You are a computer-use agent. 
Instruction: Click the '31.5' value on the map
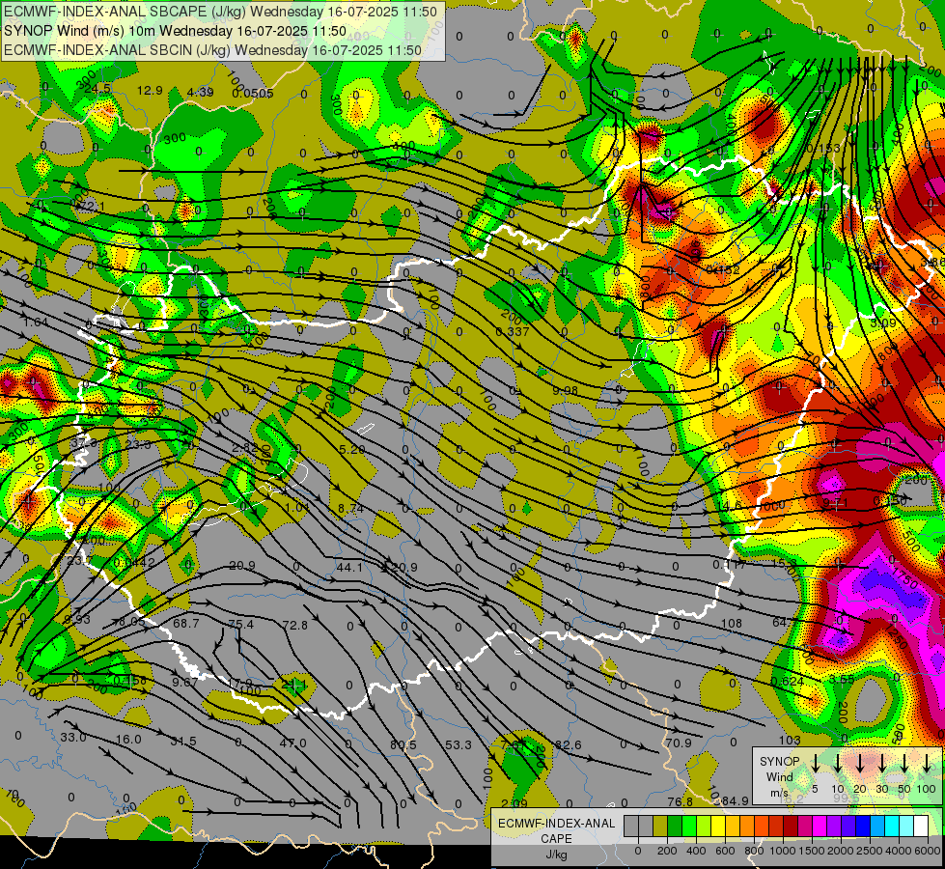[183, 741]
